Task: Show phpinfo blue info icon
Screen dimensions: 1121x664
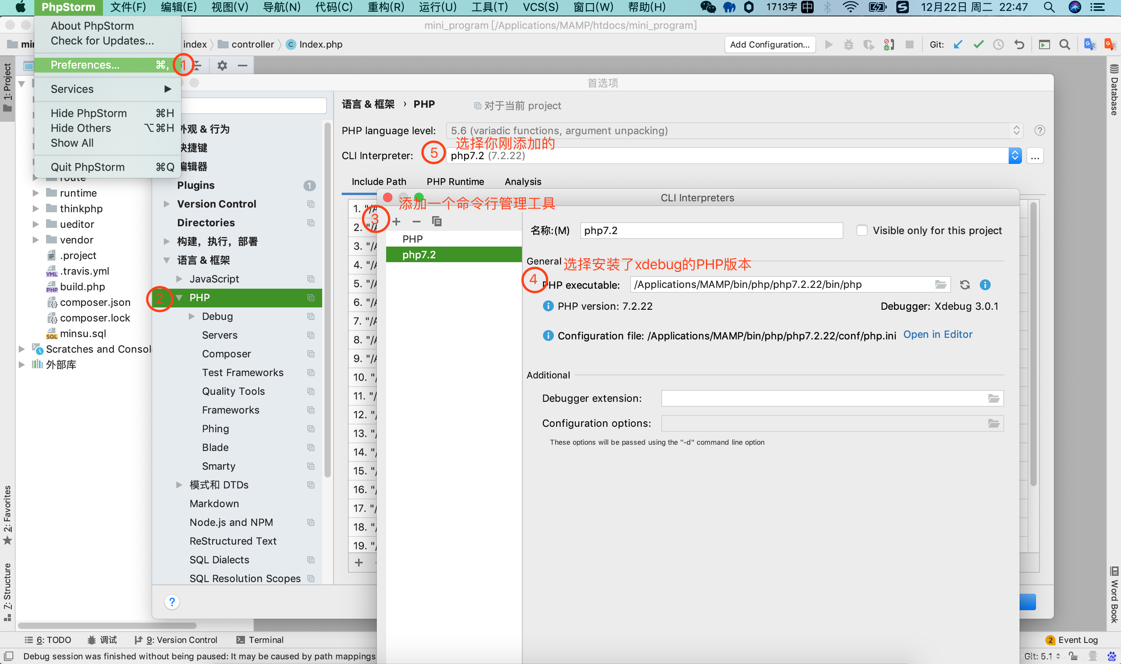Action: (985, 284)
